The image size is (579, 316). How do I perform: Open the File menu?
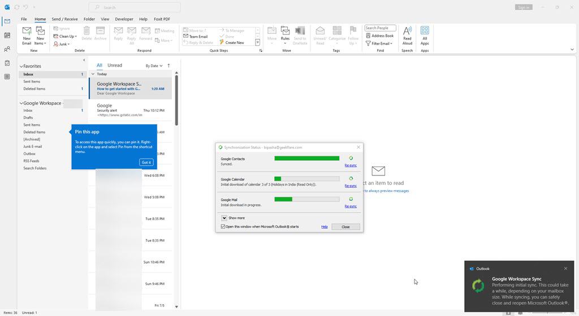24,19
